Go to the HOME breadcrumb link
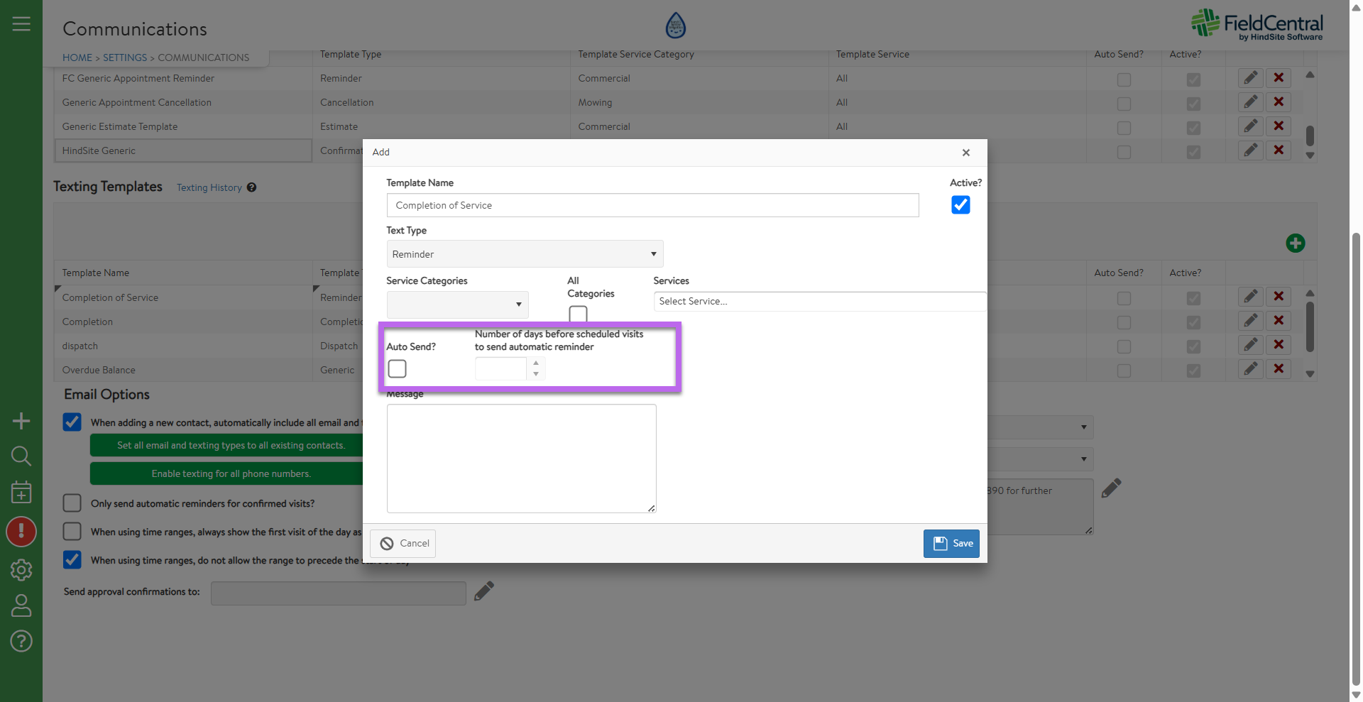Screen dimensions: 1363x702 coord(77,57)
